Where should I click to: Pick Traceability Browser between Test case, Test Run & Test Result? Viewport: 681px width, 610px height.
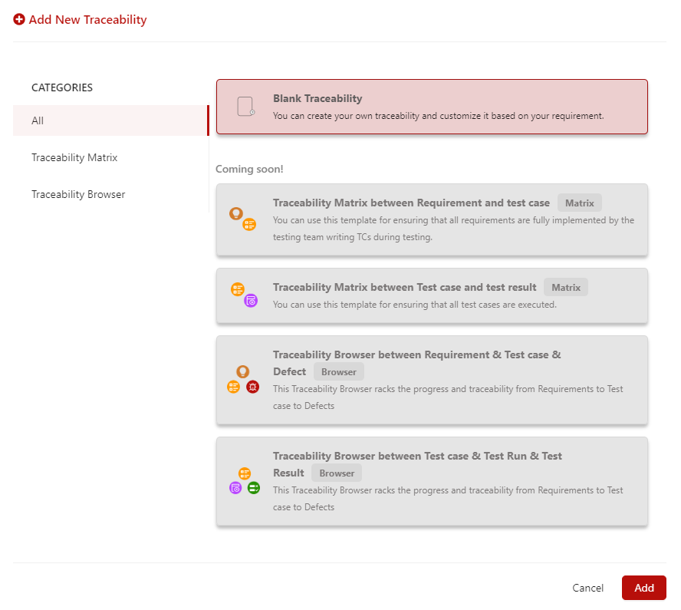(432, 481)
